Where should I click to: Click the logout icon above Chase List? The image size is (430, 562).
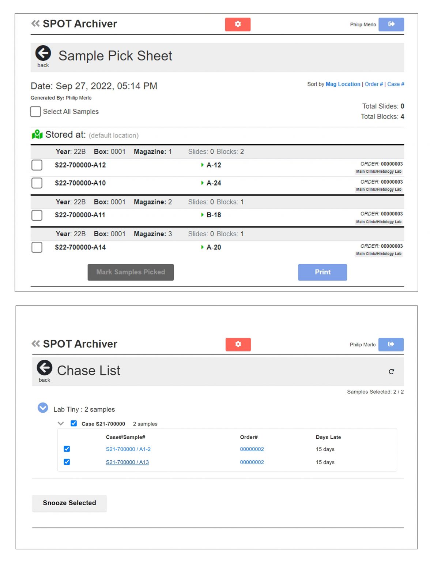tap(391, 344)
